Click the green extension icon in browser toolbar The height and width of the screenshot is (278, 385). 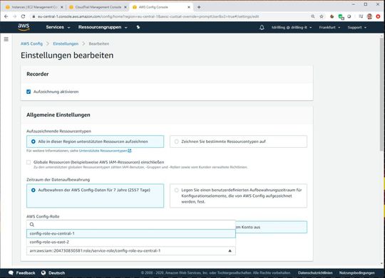341,16
